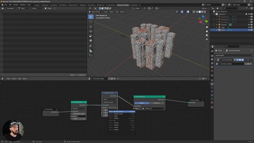The height and width of the screenshot is (143, 254).
Task: Select the Measure tool
Action: 91,51
